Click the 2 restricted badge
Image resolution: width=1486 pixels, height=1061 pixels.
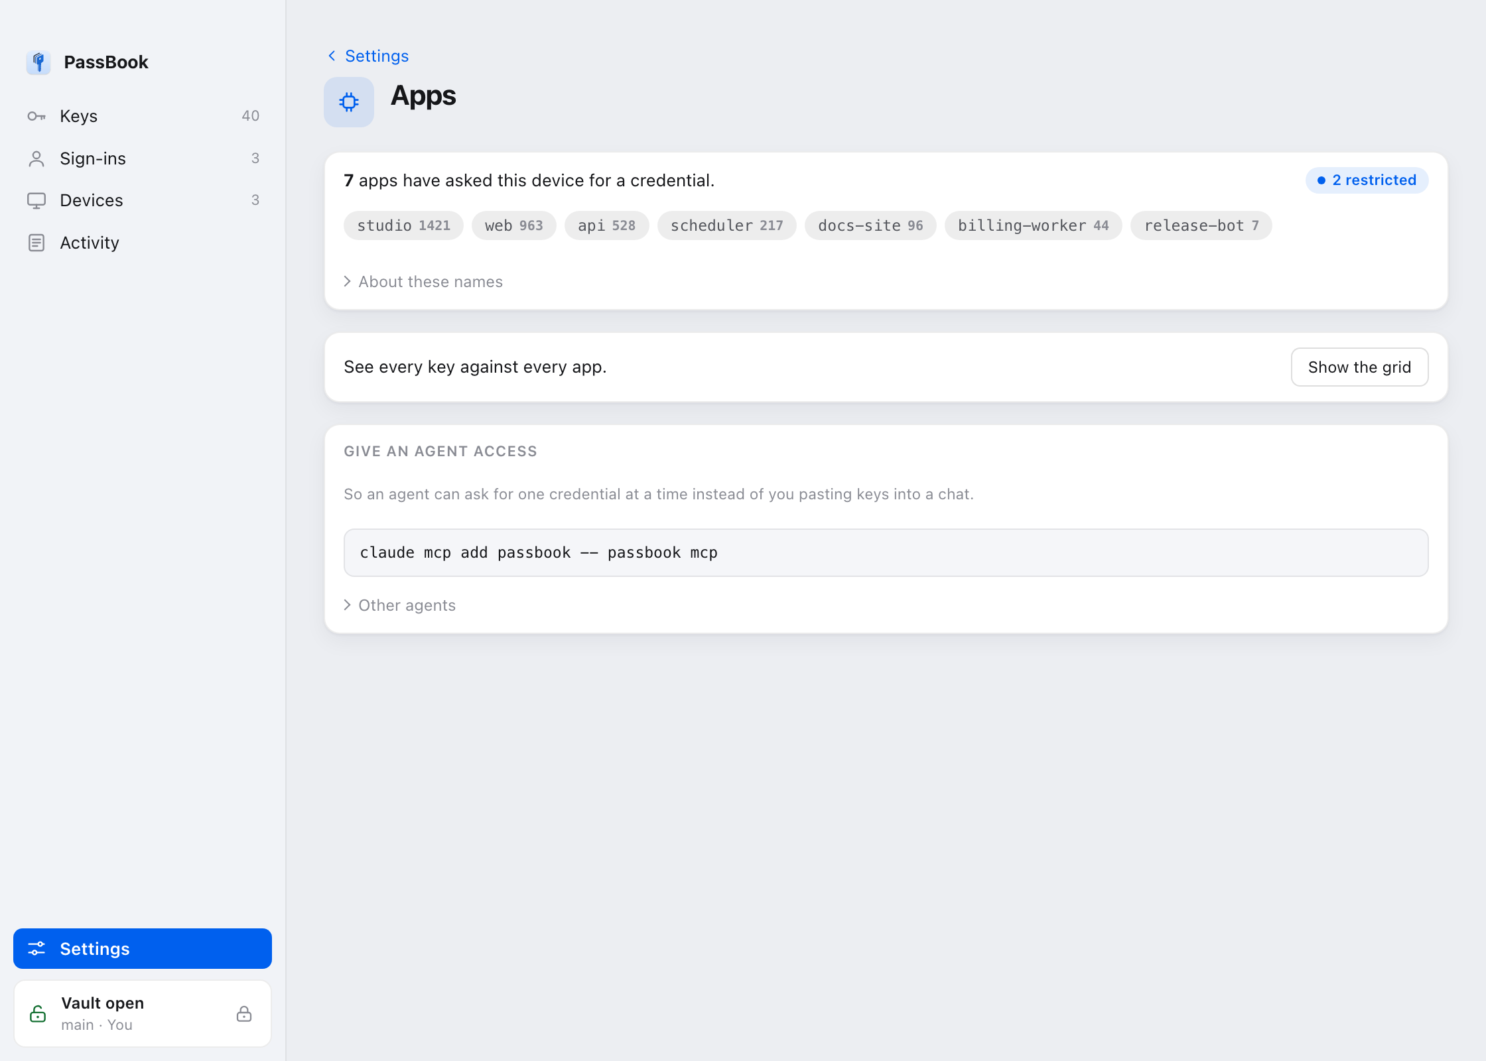pos(1367,180)
